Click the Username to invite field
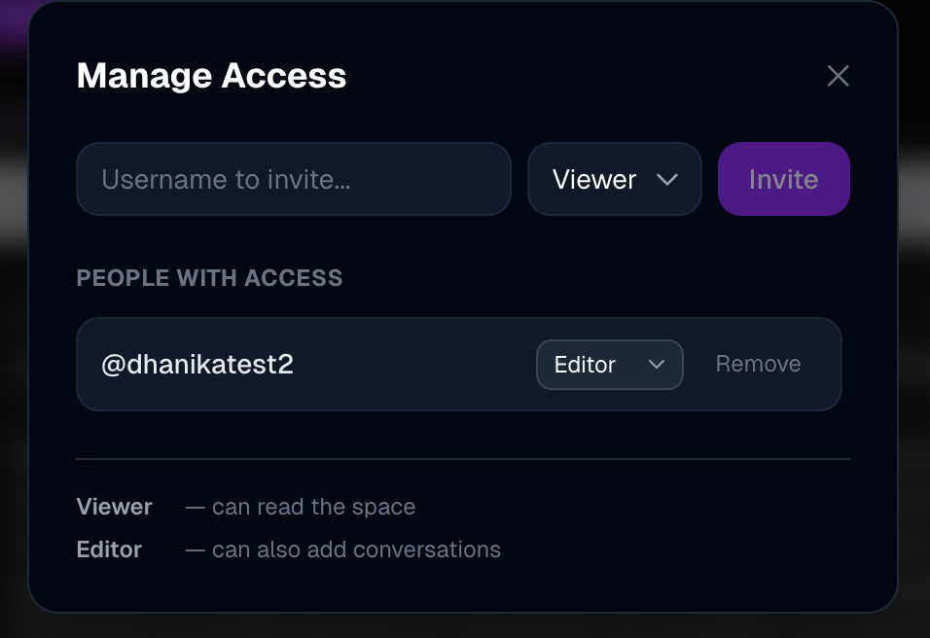This screenshot has width=930, height=638. (x=293, y=179)
